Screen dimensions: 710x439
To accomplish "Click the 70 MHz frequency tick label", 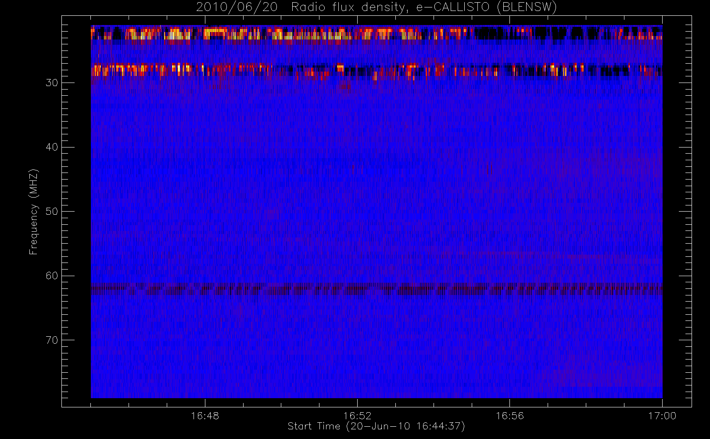I will tap(52, 340).
